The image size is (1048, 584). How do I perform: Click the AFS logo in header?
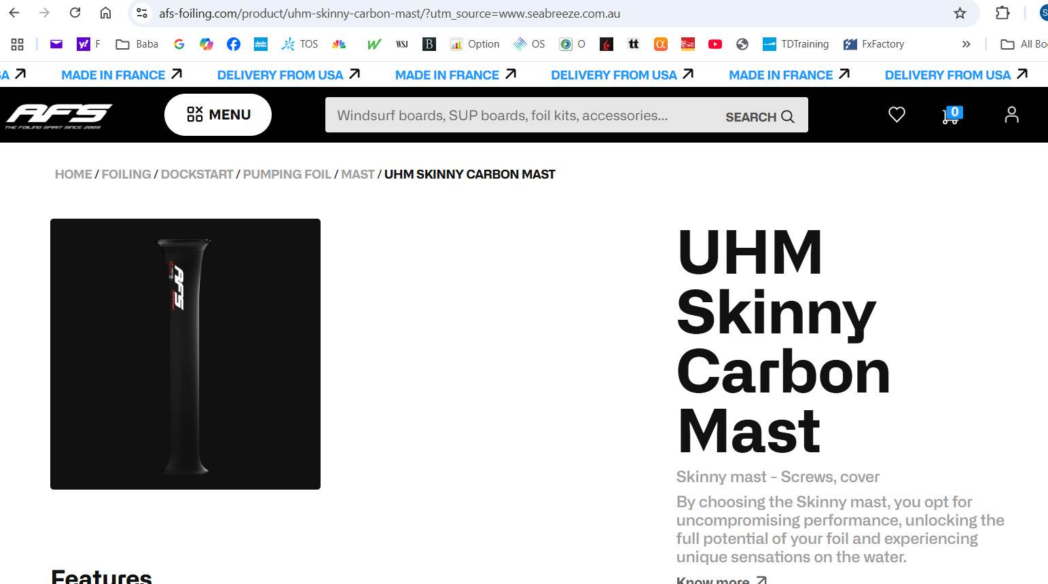(59, 115)
